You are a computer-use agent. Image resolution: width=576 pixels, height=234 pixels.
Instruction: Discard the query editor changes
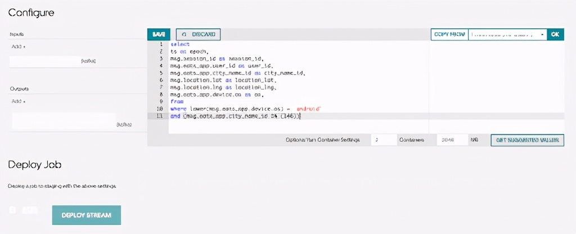pyautogui.click(x=198, y=34)
